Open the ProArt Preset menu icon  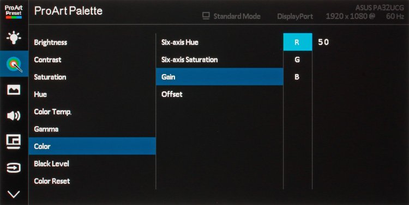[14, 12]
